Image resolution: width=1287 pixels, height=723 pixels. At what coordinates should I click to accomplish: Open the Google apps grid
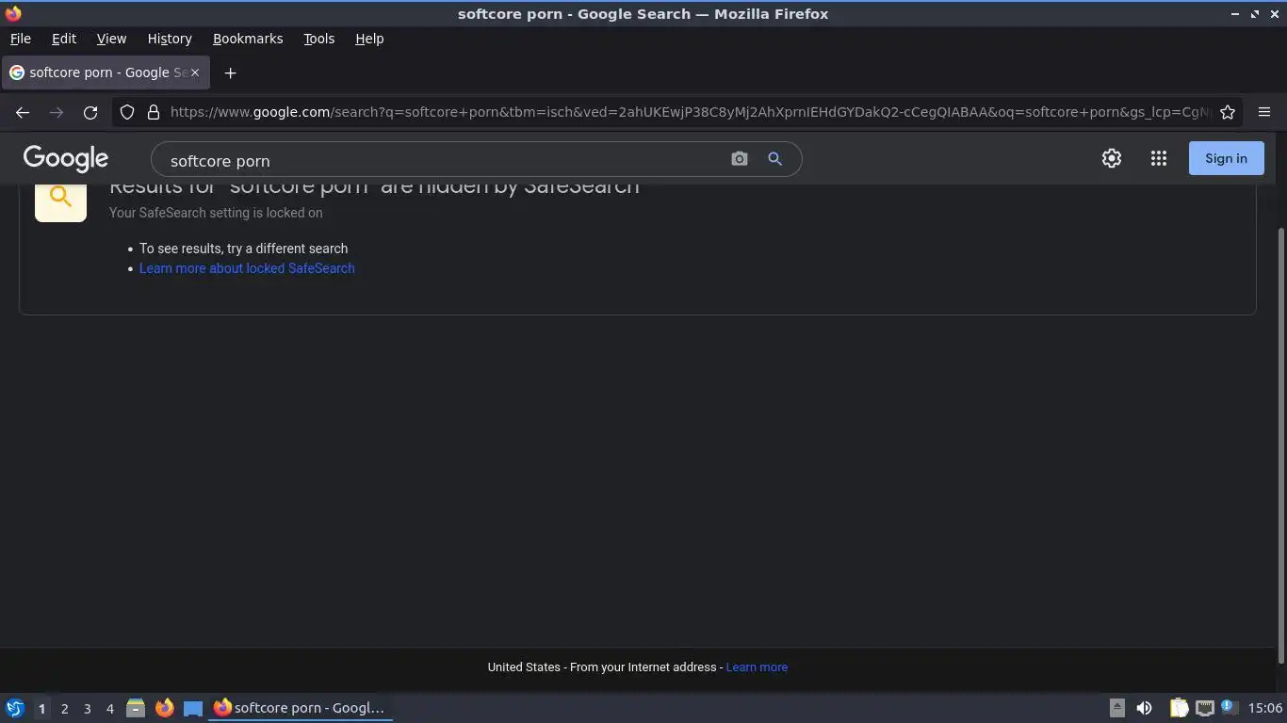[1159, 158]
